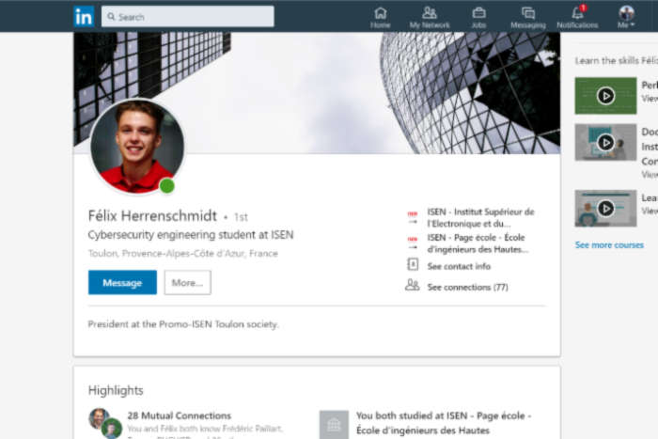Click the headline 'Cybersecurity engineering student at ISEN'
Viewport: 658px width, 439px height.
click(x=191, y=235)
